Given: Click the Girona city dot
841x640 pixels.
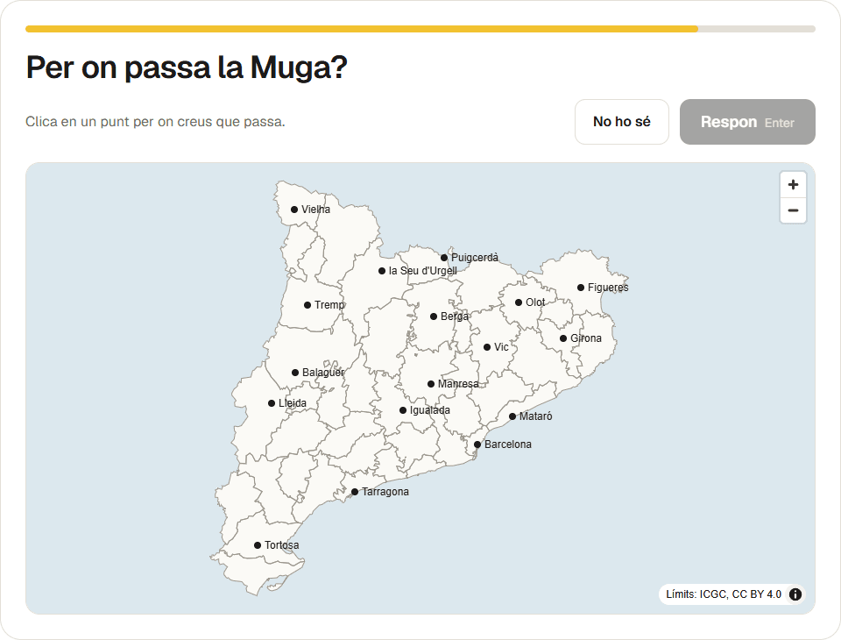Looking at the screenshot, I should 563,338.
